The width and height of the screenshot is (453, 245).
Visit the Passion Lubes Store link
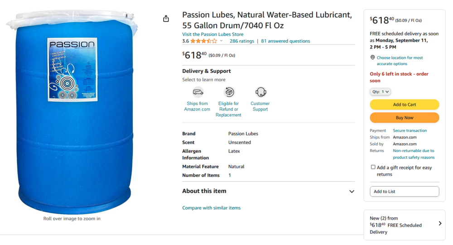point(212,34)
